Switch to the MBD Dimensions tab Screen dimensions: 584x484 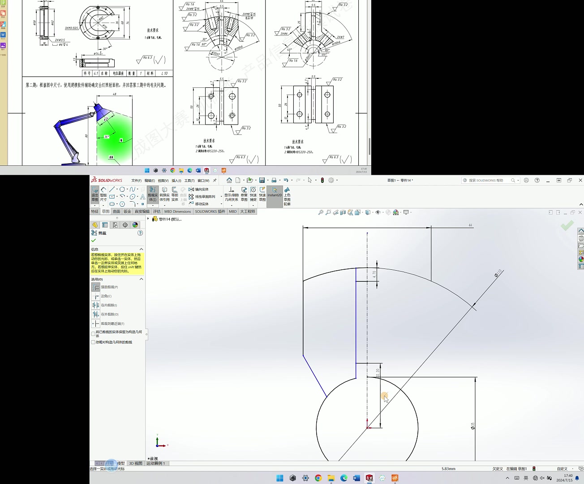(x=177, y=212)
